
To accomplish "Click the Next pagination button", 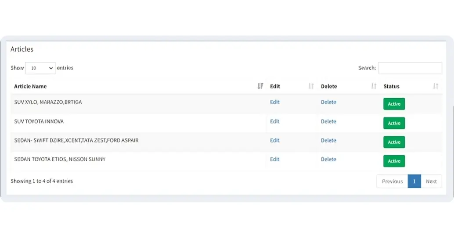I will tap(431, 181).
